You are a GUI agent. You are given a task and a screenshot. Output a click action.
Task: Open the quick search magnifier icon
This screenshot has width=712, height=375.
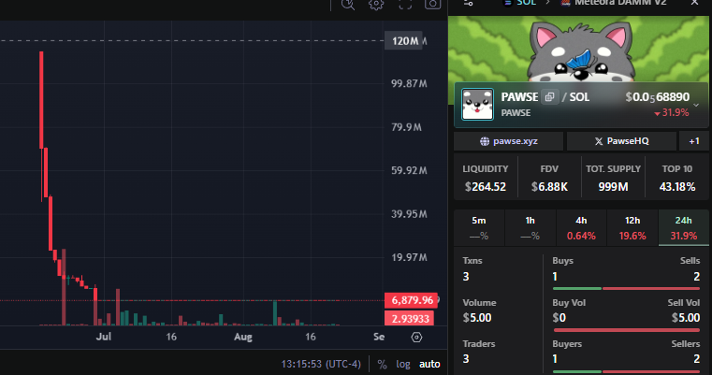pyautogui.click(x=348, y=4)
